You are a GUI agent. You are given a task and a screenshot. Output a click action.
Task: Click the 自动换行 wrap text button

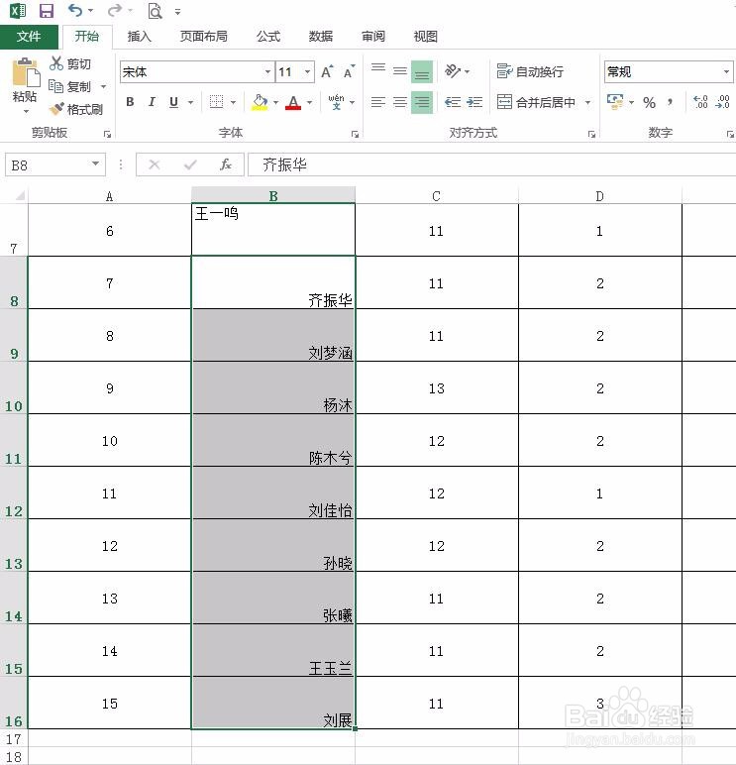click(530, 71)
